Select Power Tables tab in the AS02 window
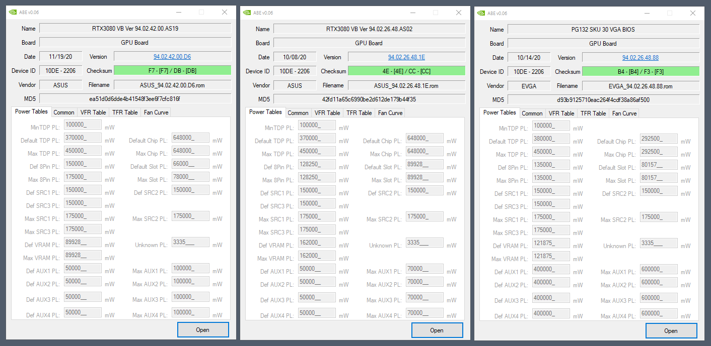This screenshot has height=346, width=711. [265, 112]
